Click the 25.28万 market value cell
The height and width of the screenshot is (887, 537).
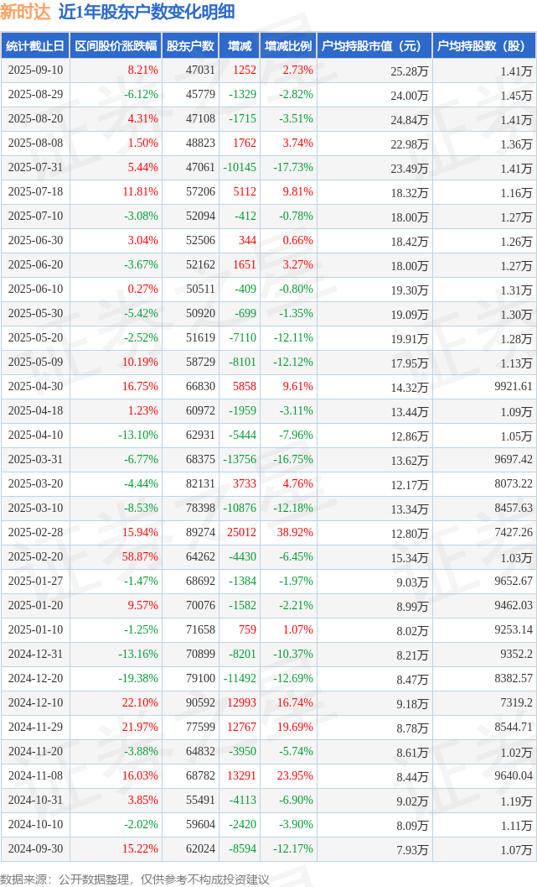click(410, 71)
